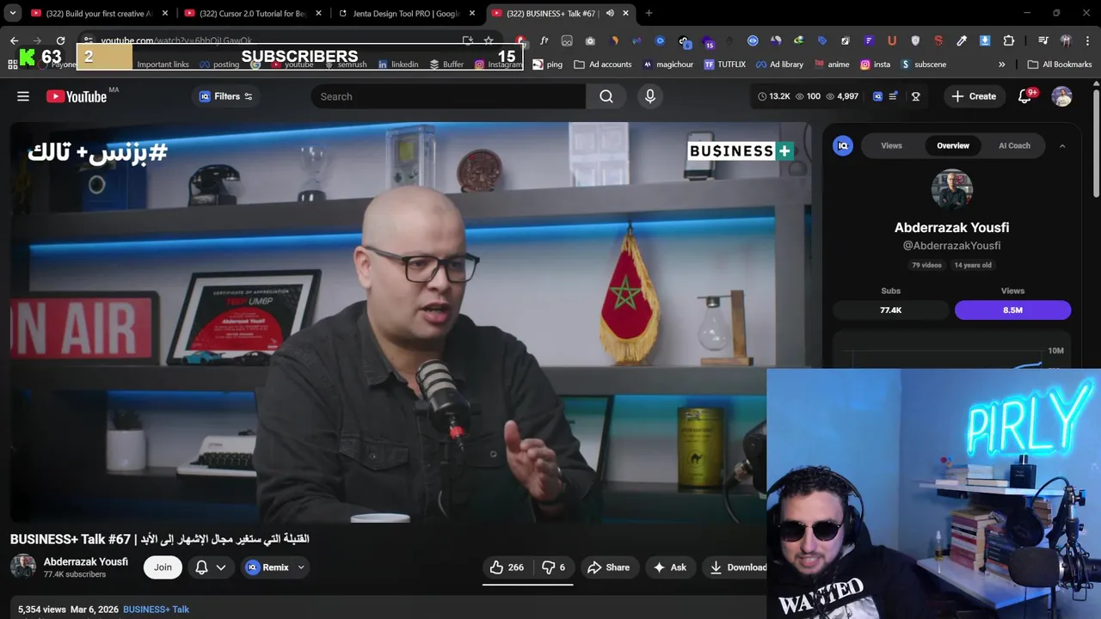Click the eyedropper color picker extension
Screen dimensions: 1101x619
[x=962, y=40]
